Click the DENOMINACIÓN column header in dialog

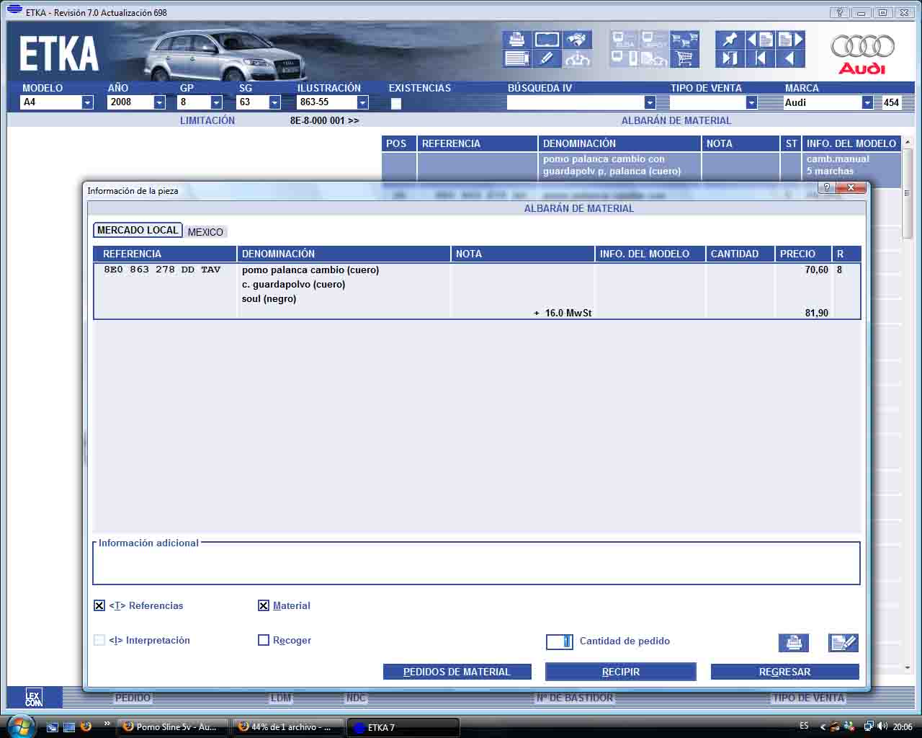344,254
